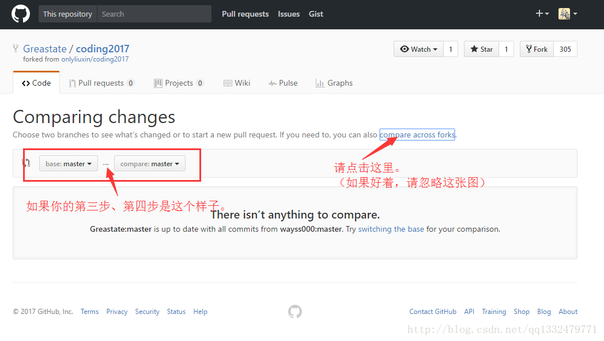Open Issues in top navigation

pyautogui.click(x=289, y=14)
